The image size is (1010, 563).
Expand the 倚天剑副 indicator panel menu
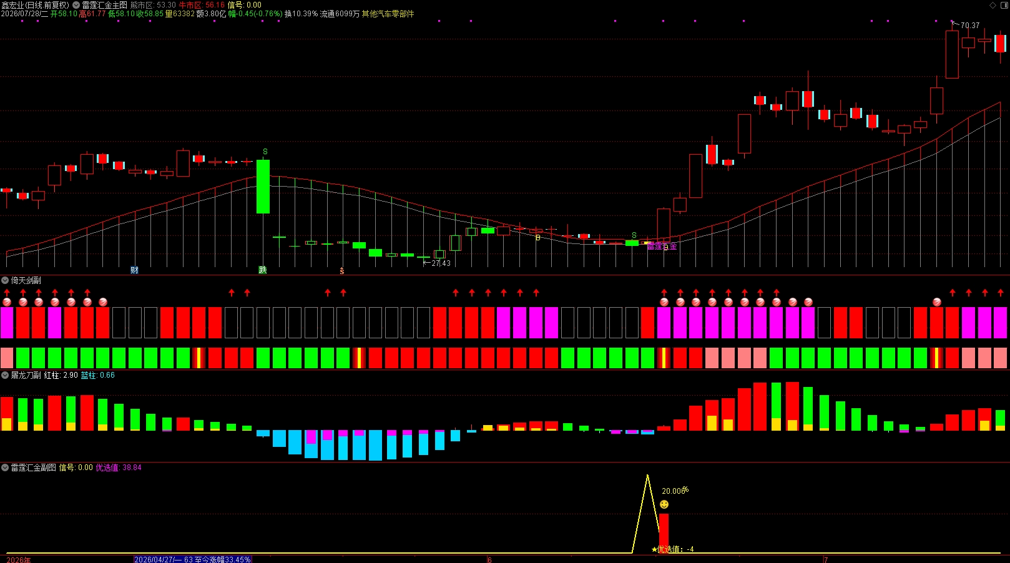pos(5,280)
